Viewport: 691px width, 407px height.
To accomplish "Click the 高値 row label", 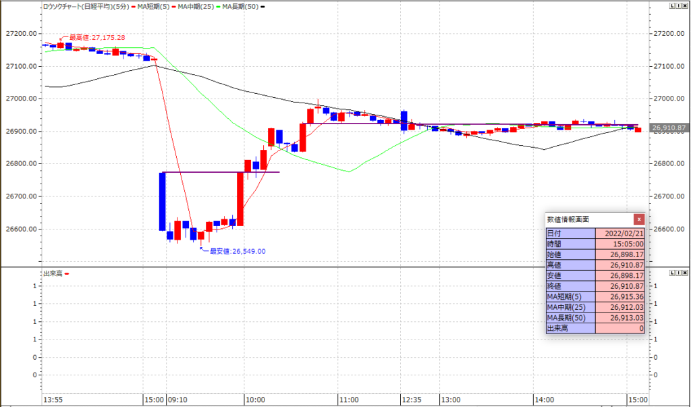I will click(571, 265).
